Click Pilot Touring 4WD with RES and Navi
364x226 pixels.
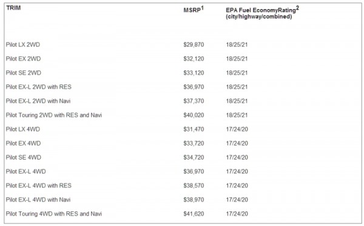[54, 214]
